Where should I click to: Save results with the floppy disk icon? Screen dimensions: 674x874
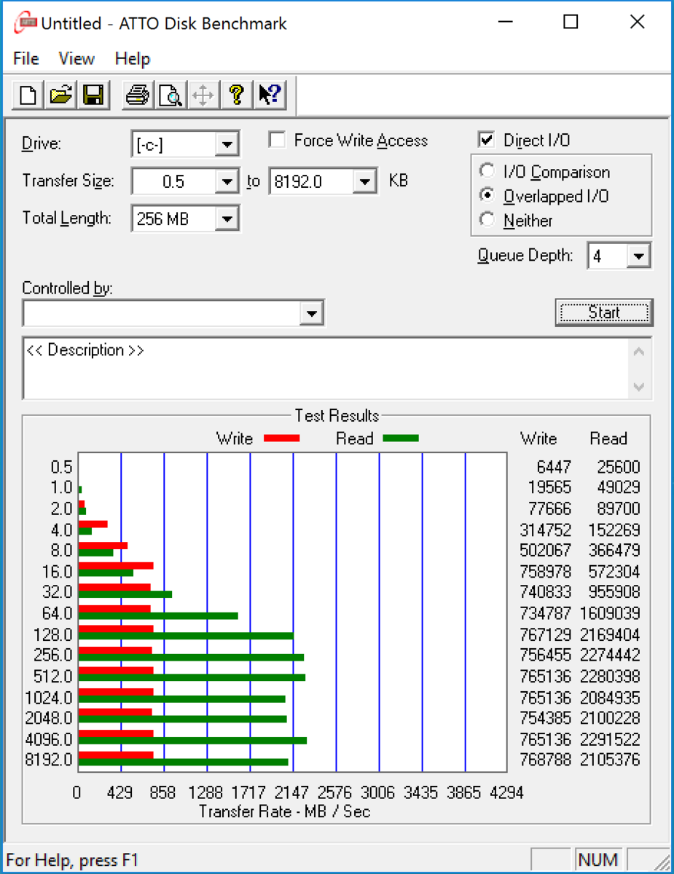pyautogui.click(x=94, y=95)
